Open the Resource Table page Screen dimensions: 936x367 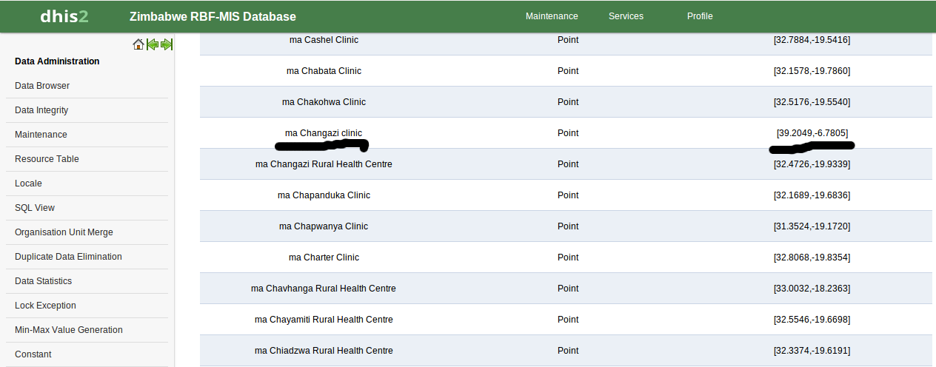(47, 159)
